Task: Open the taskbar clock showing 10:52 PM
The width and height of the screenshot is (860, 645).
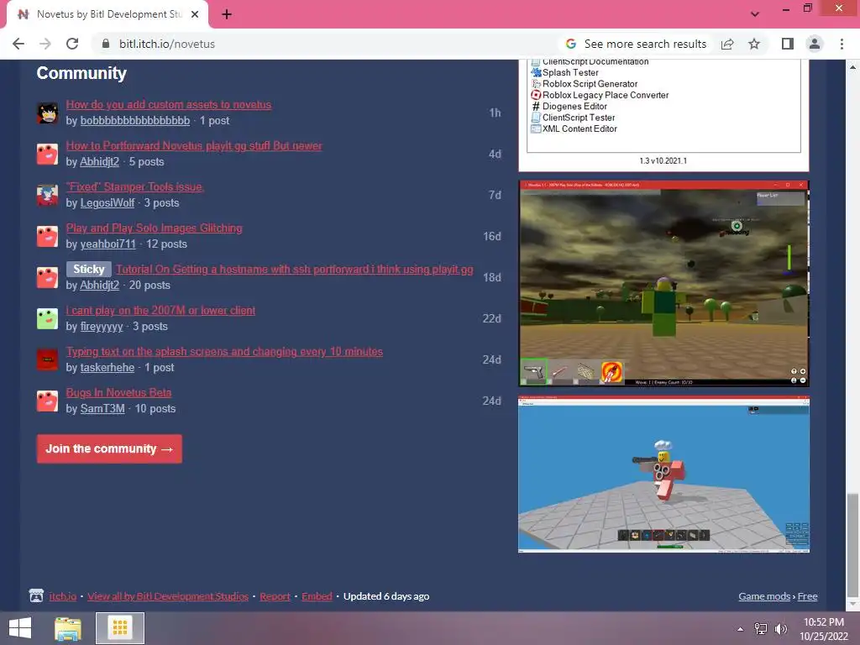Action: click(x=823, y=629)
